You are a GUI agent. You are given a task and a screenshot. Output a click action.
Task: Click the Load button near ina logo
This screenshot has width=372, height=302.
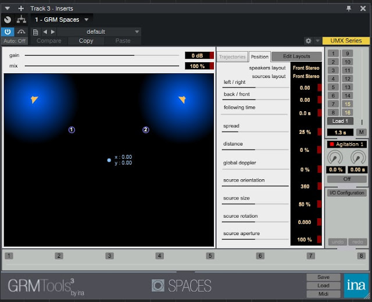tap(323, 285)
